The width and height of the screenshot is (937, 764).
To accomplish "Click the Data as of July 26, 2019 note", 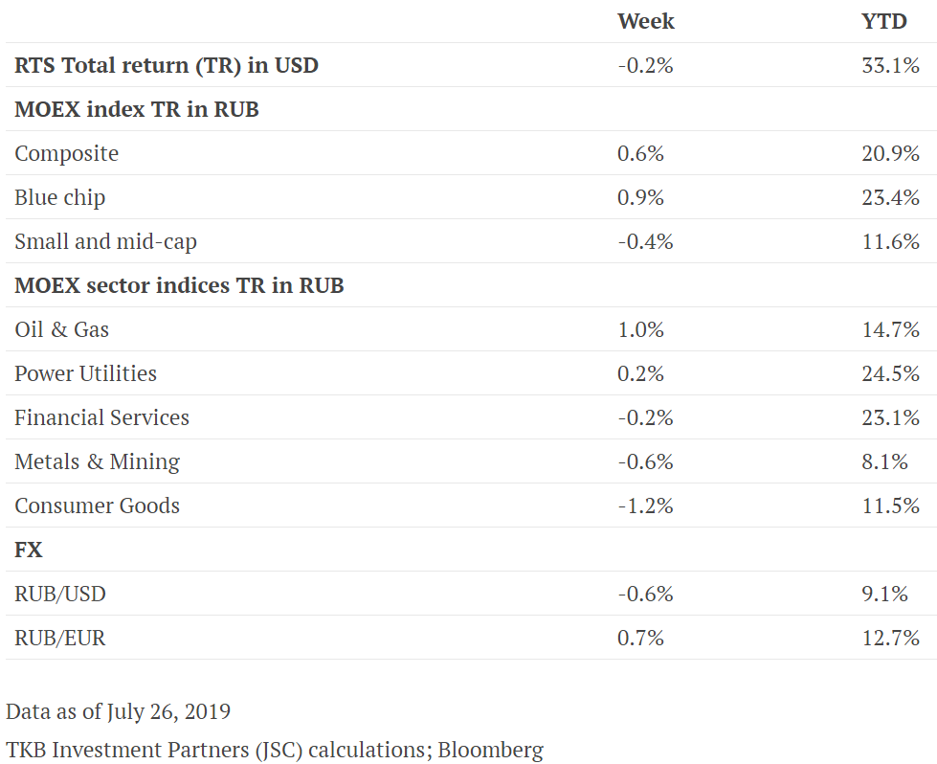I will (x=118, y=711).
